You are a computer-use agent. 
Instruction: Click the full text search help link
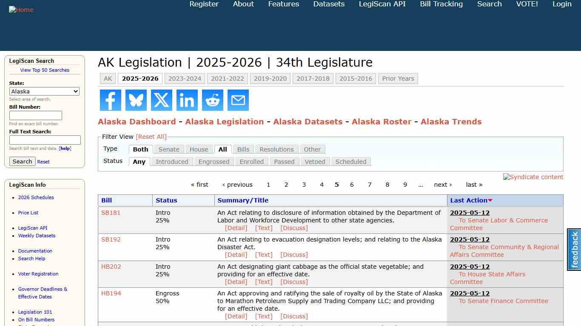65,148
